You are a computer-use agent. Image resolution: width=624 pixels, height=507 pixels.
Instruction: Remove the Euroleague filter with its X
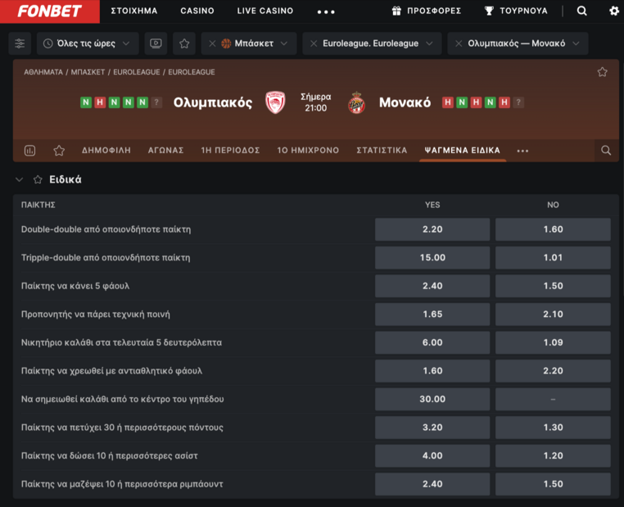(x=314, y=43)
